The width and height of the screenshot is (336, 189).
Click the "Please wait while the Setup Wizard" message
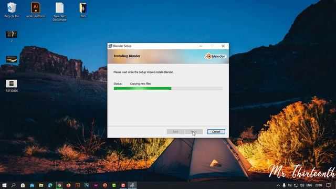point(143,72)
